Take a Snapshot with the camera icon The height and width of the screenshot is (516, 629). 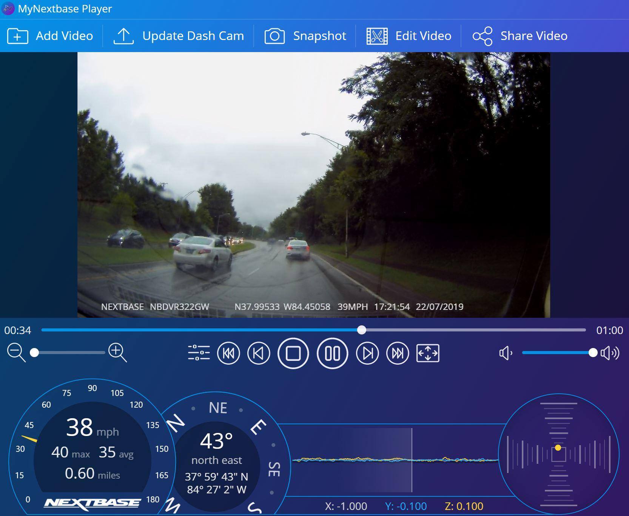[x=274, y=36]
